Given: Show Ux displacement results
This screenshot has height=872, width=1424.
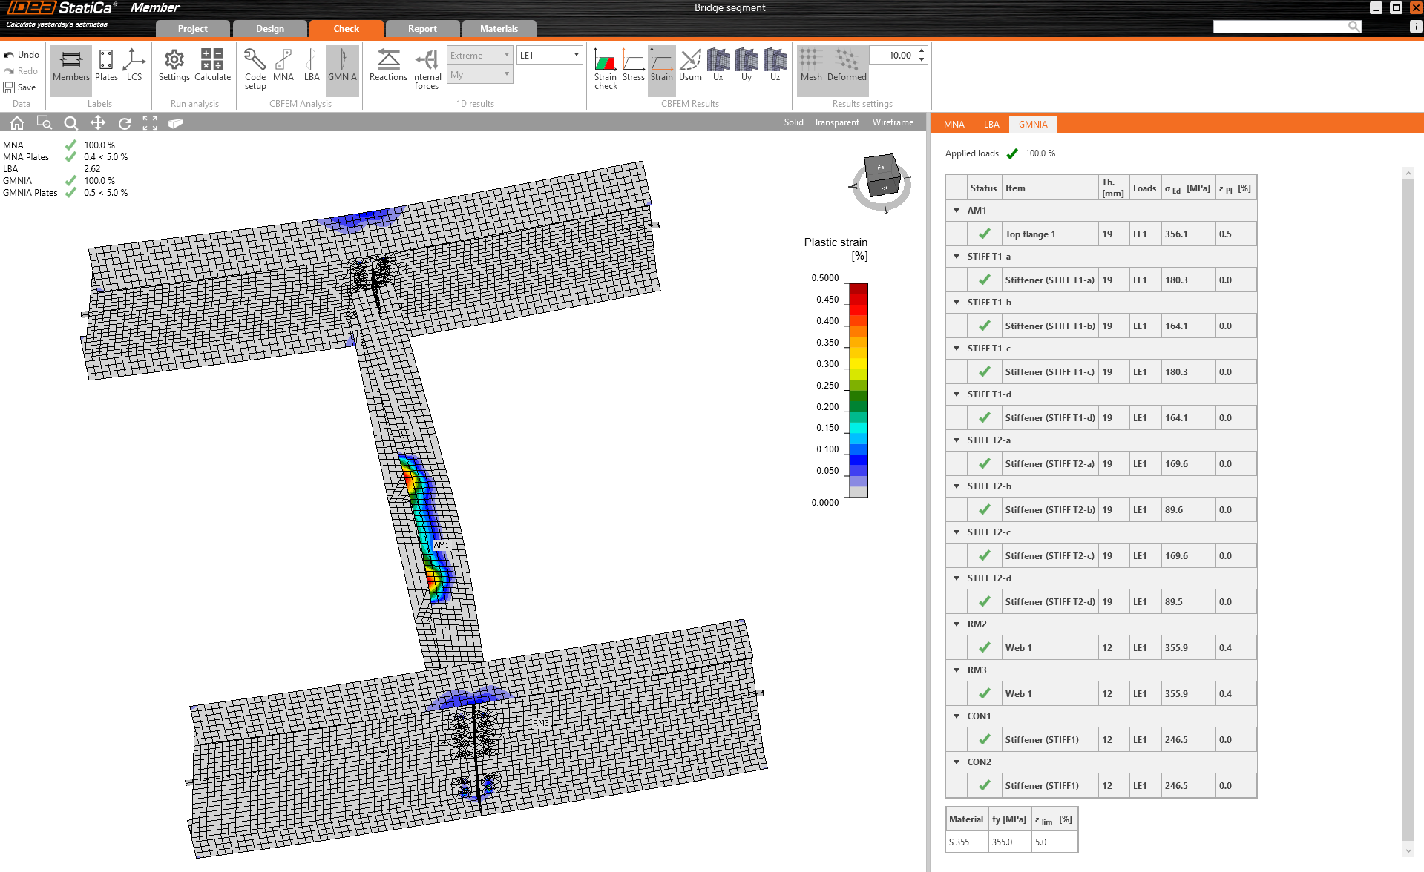Looking at the screenshot, I should [x=718, y=65].
